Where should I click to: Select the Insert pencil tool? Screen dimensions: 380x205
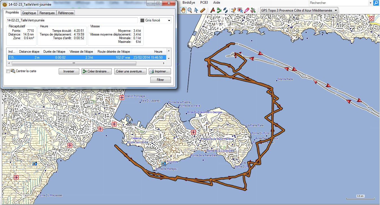click(x=234, y=10)
